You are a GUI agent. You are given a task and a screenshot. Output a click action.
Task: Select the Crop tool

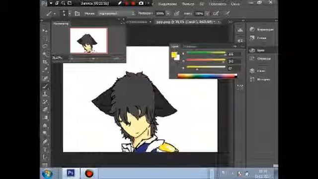tap(45, 62)
